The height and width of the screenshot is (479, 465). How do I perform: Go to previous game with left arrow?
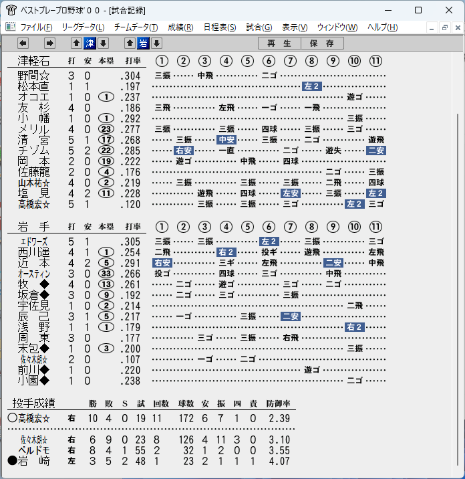(23, 43)
